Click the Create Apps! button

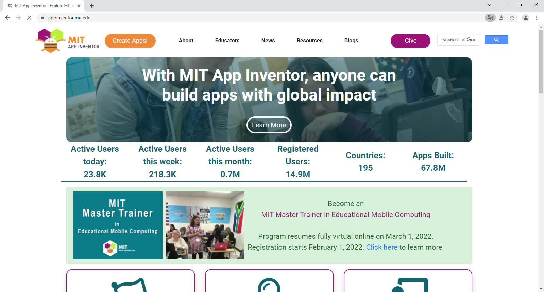[130, 41]
